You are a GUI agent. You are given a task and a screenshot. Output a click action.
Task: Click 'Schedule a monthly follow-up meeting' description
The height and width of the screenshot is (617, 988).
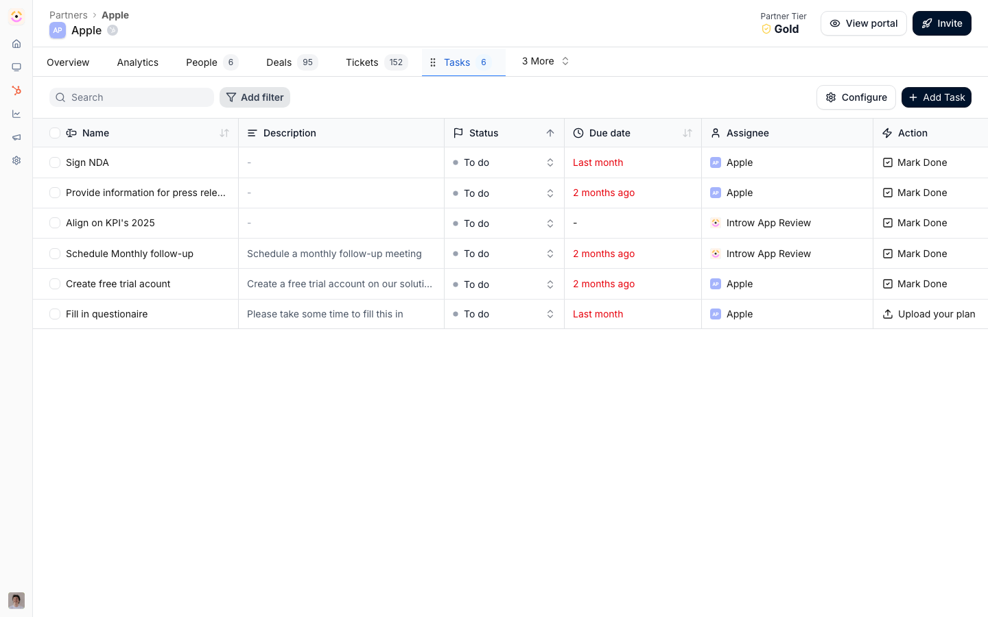[x=334, y=254]
